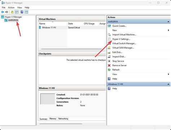The height and width of the screenshot is (130, 171).
Task: Click the Windows 11 HV preview thumbnail
Action: click(48, 99)
